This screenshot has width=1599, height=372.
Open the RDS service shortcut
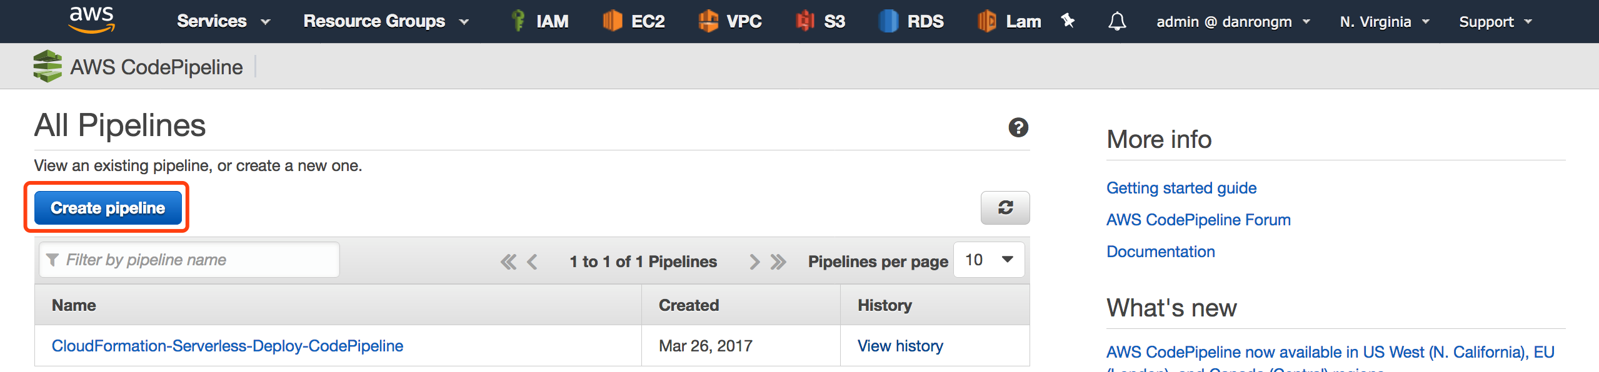pyautogui.click(x=911, y=21)
